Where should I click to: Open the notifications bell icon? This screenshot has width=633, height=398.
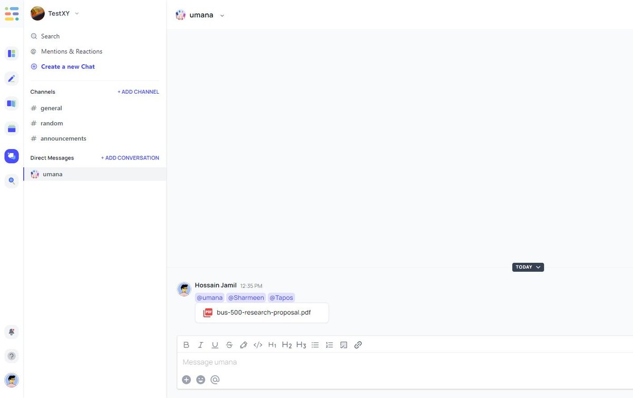(x=12, y=332)
